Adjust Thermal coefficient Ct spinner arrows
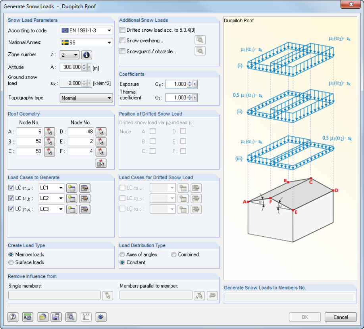Image resolution: width=364 pixels, height=329 pixels. (190, 98)
